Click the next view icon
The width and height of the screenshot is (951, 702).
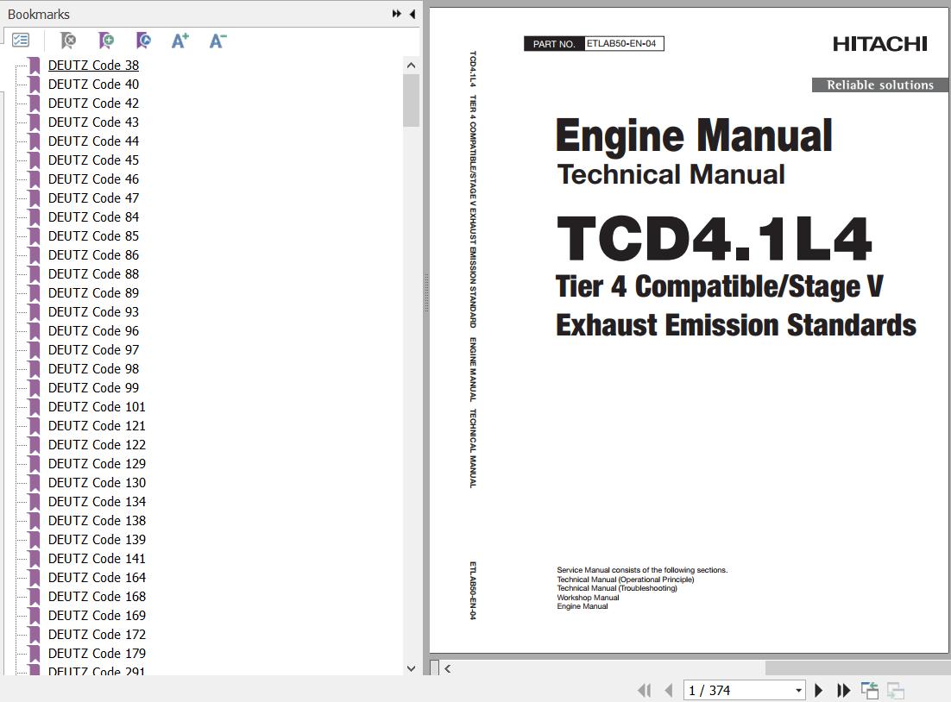pos(895,690)
